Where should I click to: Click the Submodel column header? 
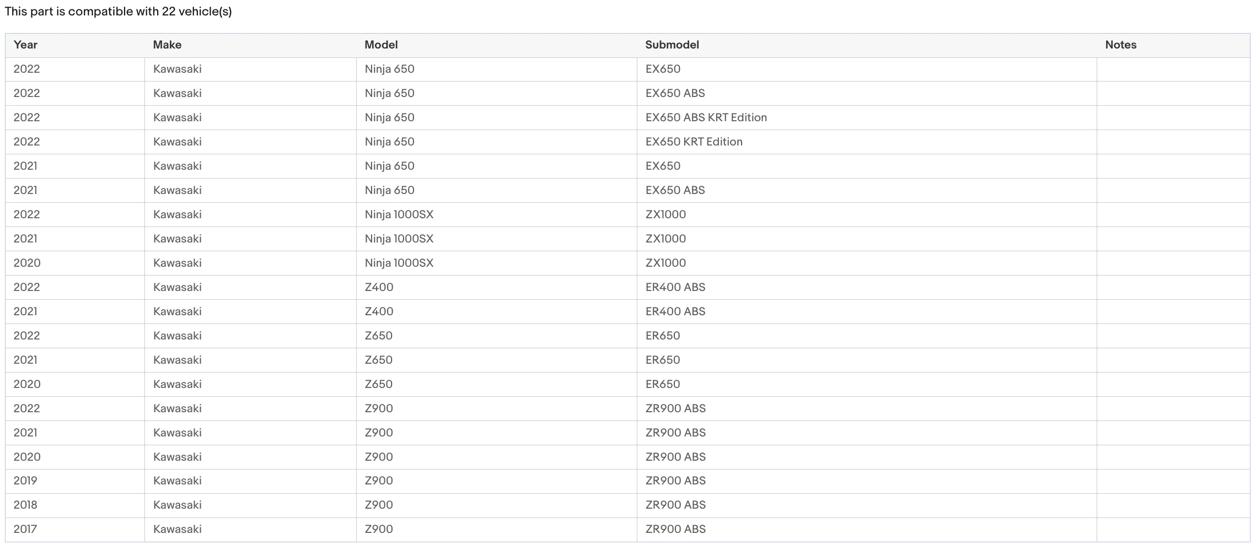point(672,45)
